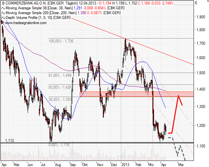Viewport: 209px width, 167px height.
Task: Click the 1,700 price axis label
Action: (201, 43)
